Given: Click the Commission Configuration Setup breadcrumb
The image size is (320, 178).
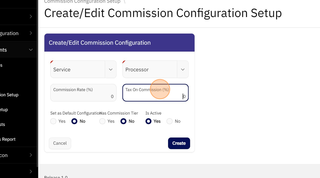Looking at the screenshot, I should point(82,1).
